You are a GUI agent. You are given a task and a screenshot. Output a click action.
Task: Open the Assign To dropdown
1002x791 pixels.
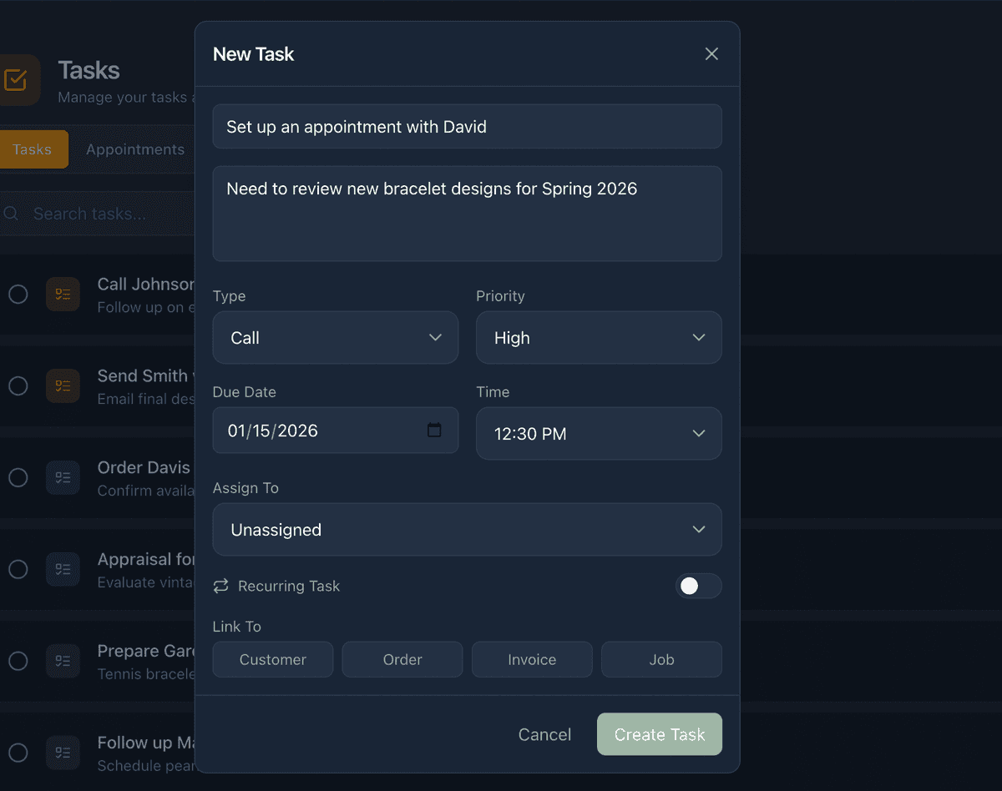pos(468,530)
